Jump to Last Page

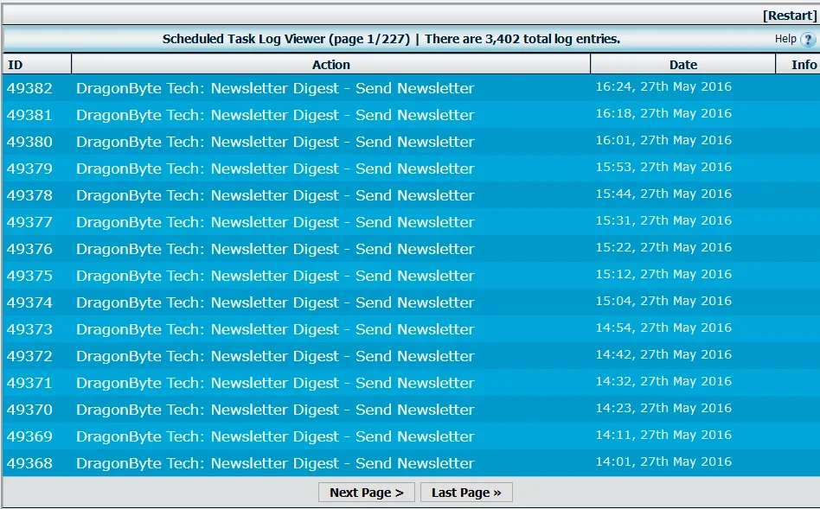click(466, 493)
